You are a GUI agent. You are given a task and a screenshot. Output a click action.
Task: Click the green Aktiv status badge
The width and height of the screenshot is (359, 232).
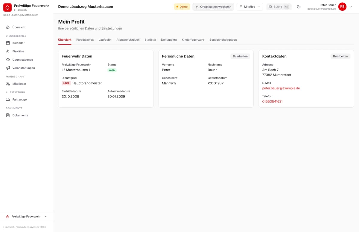[x=112, y=70]
